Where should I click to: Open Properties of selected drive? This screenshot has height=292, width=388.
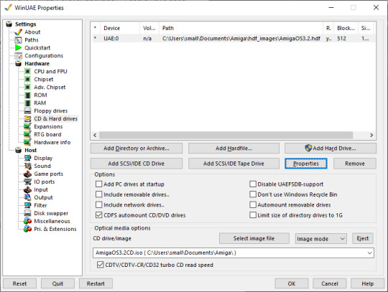click(306, 164)
